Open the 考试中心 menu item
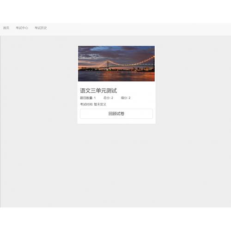Viewport: 231px width, 231px height. click(x=22, y=28)
